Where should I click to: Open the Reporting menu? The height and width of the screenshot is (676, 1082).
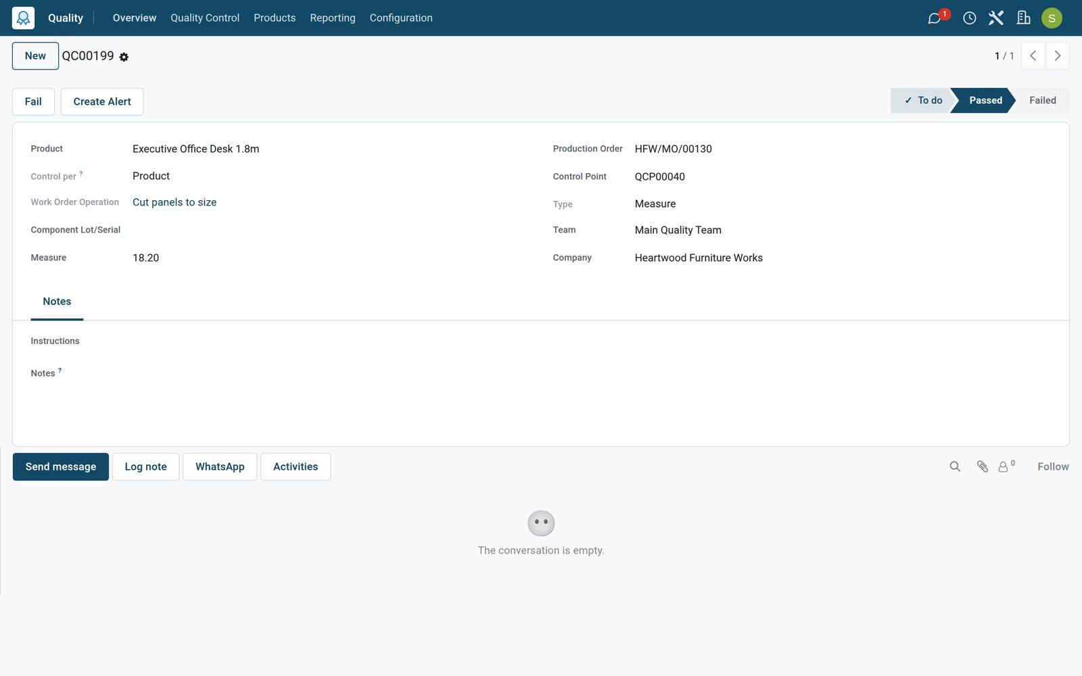click(333, 18)
